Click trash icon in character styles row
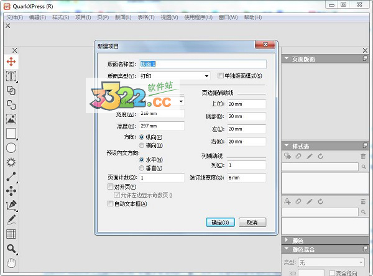Screen dimensions: 373x276 click(363, 201)
